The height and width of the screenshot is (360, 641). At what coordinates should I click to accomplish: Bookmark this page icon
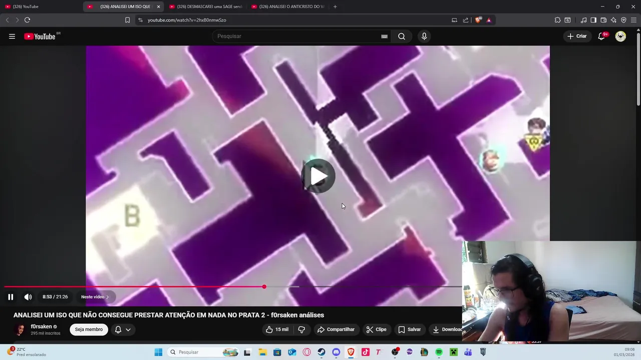127,20
